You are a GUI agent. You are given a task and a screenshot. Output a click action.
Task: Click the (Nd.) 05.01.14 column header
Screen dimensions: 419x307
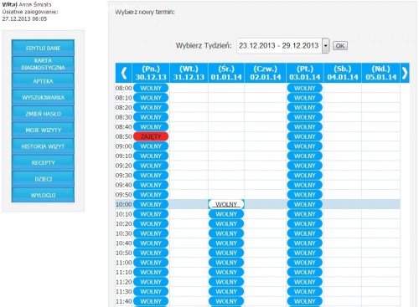coord(380,73)
